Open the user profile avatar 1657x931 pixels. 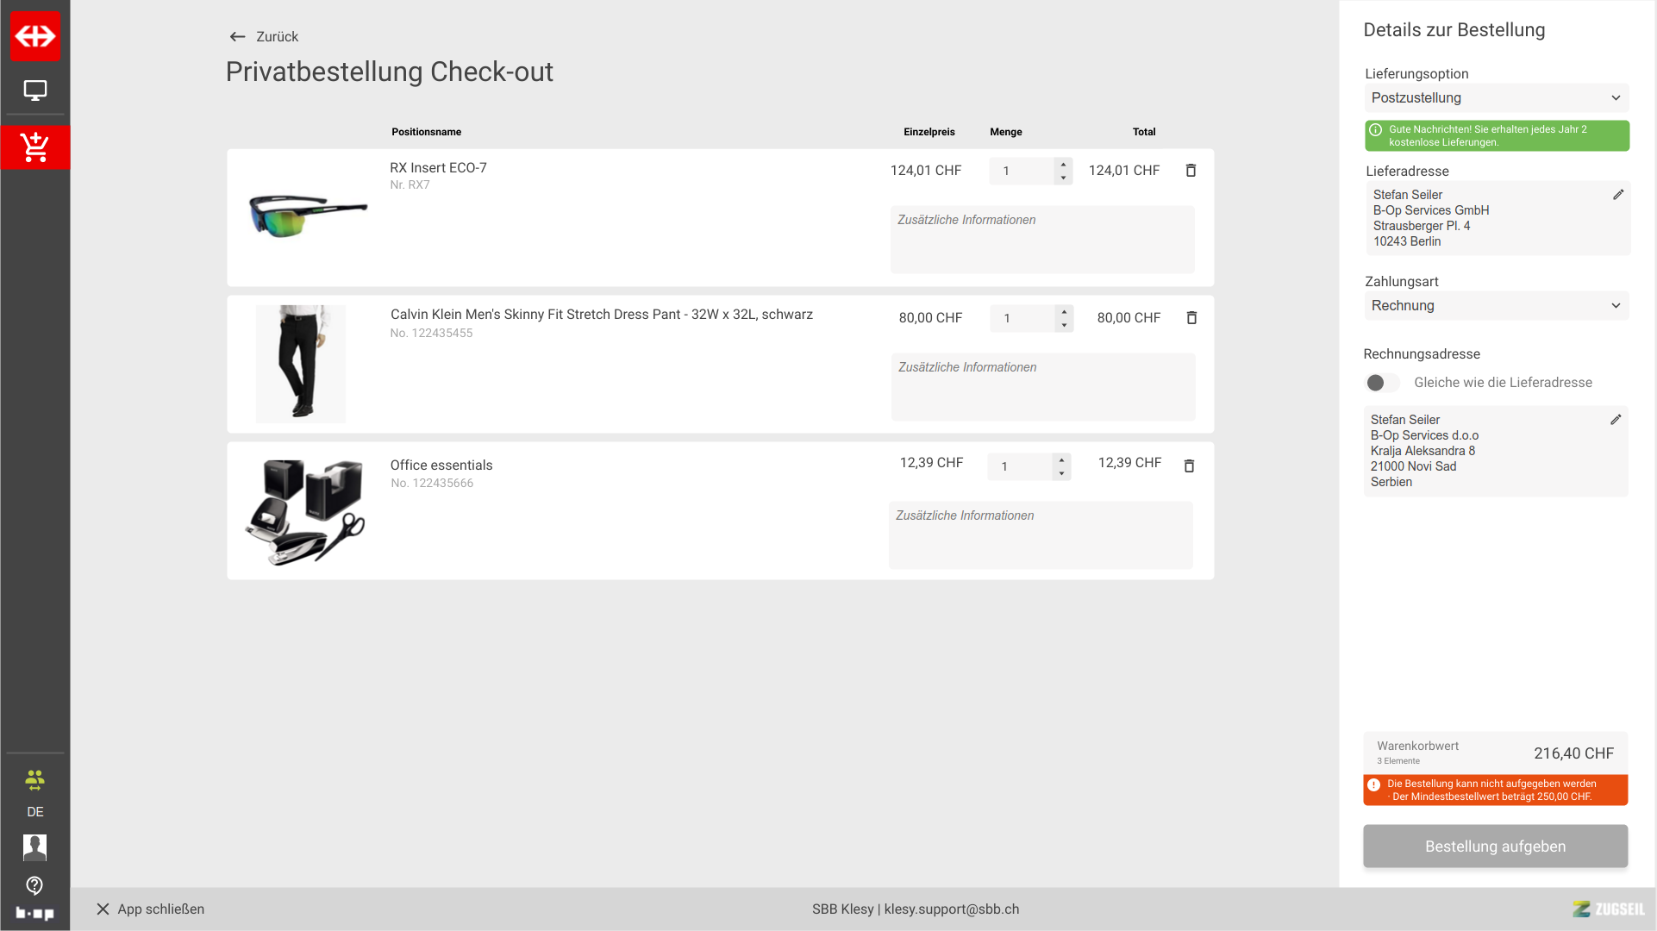34,847
